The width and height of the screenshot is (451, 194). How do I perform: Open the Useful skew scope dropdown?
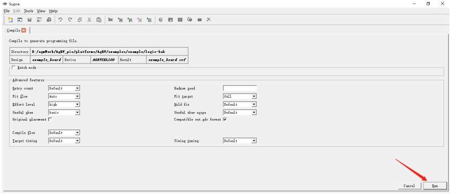[240, 113]
